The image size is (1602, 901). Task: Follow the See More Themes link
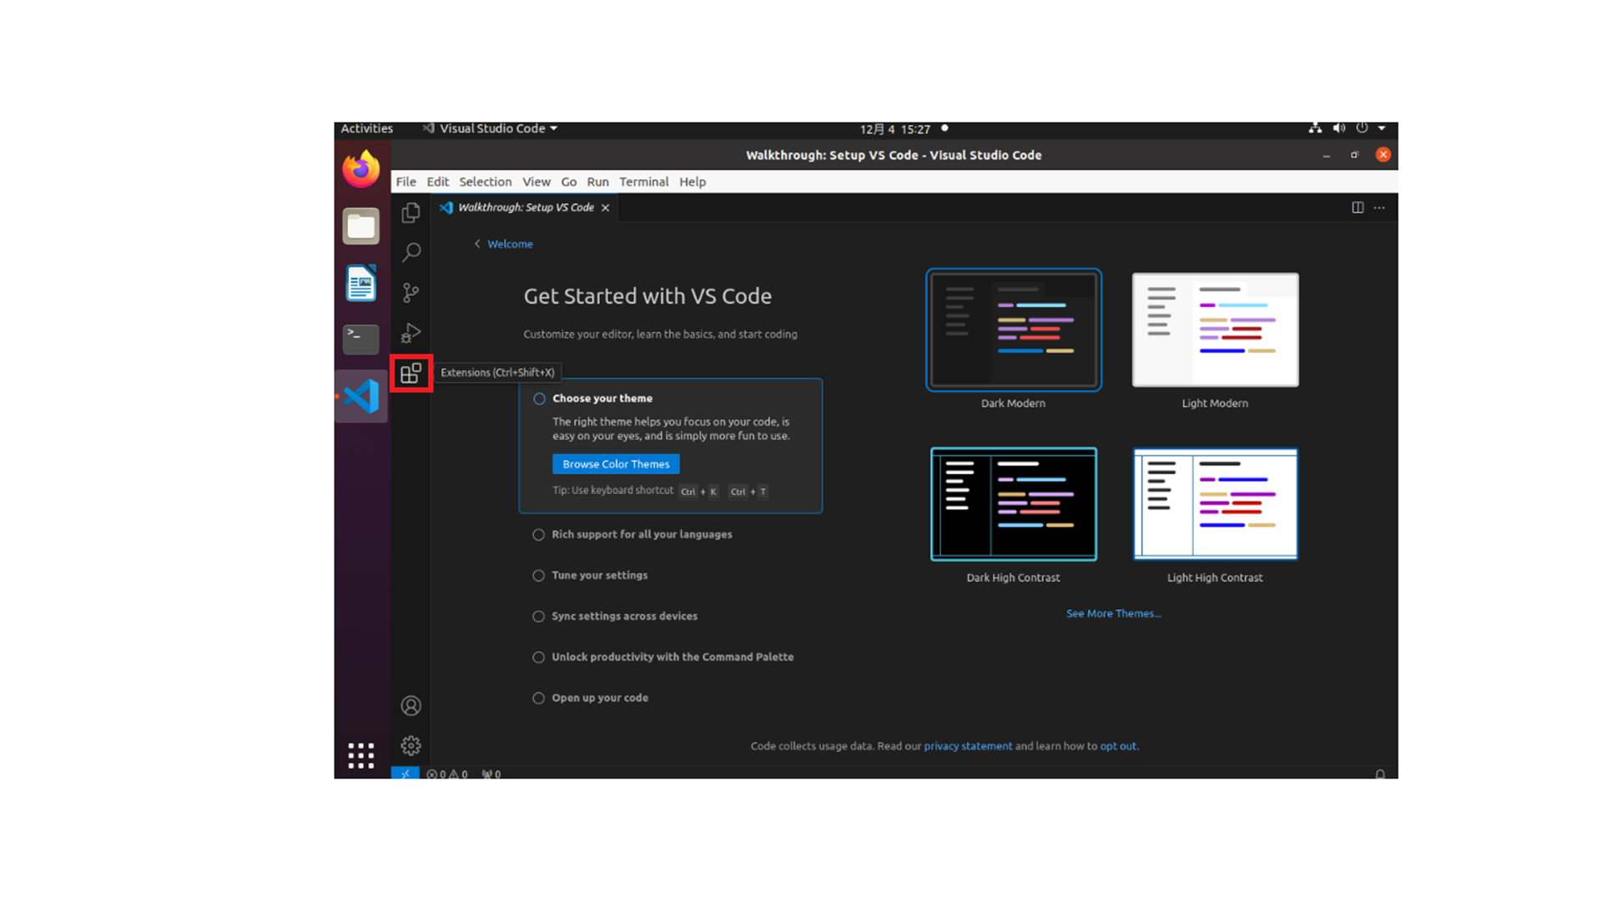(x=1113, y=613)
